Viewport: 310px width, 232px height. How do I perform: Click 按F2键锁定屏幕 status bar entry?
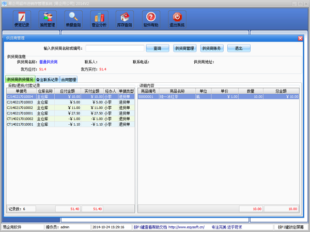(x=290, y=227)
